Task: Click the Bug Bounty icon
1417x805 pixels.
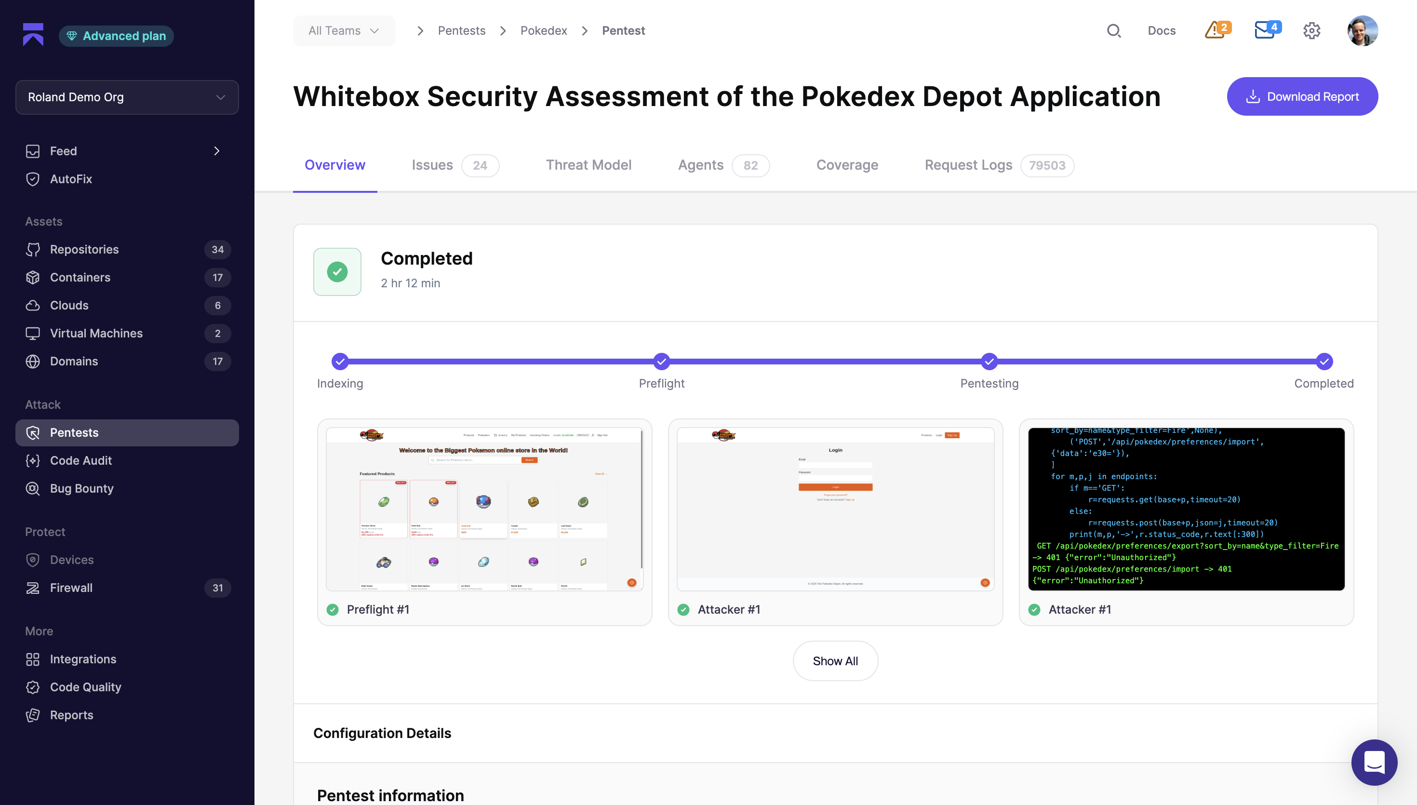Action: pos(33,489)
